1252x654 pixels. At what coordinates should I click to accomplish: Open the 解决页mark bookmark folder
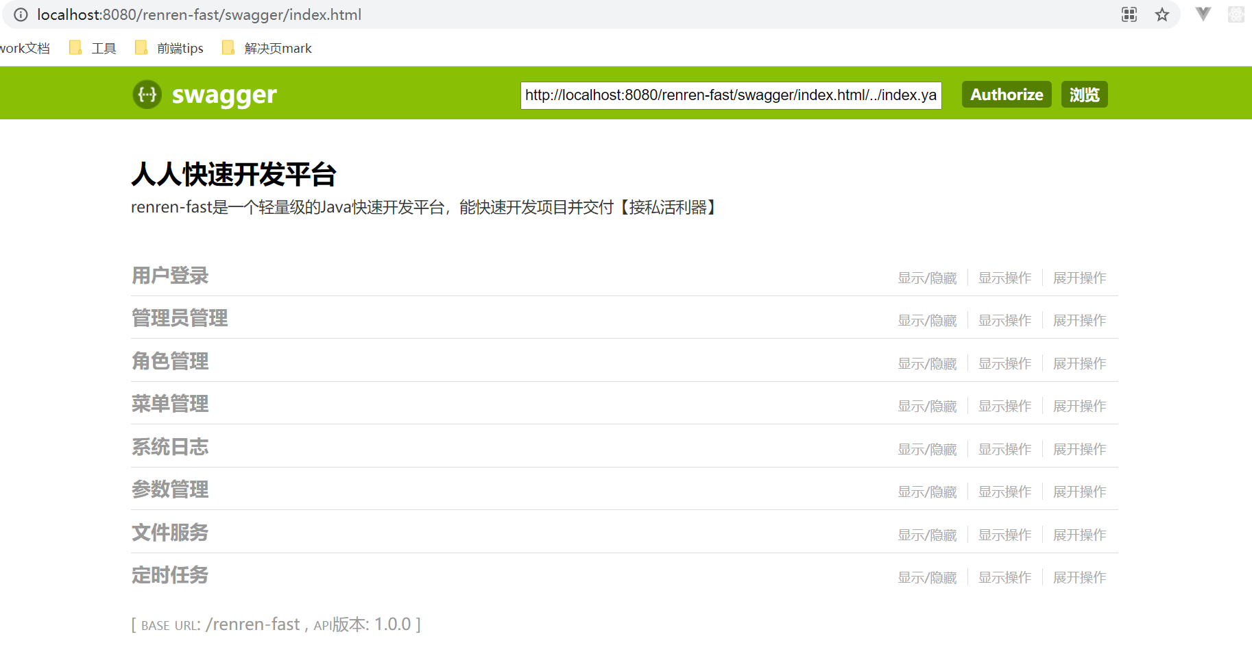pyautogui.click(x=267, y=48)
